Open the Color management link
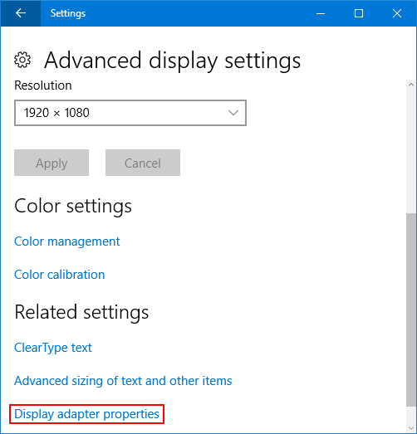The height and width of the screenshot is (434, 417). [67, 241]
